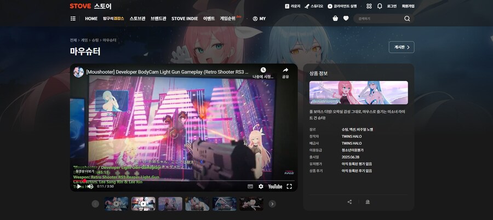493x220 pixels.
Task: Click 회원가입 sign-up link
Action: tap(408, 6)
